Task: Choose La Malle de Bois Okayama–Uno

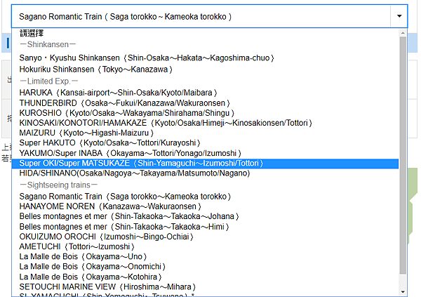Action: click(206, 257)
